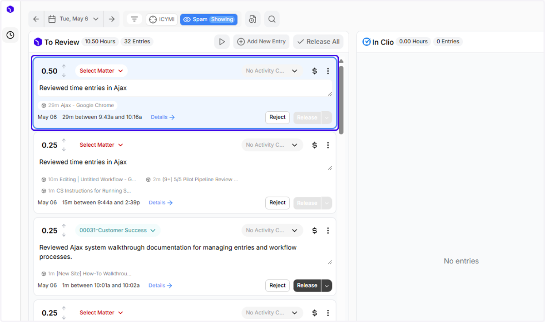545x322 pixels.
Task: Open three-dot menu on 15m 9:44a entry
Action: pyautogui.click(x=328, y=145)
